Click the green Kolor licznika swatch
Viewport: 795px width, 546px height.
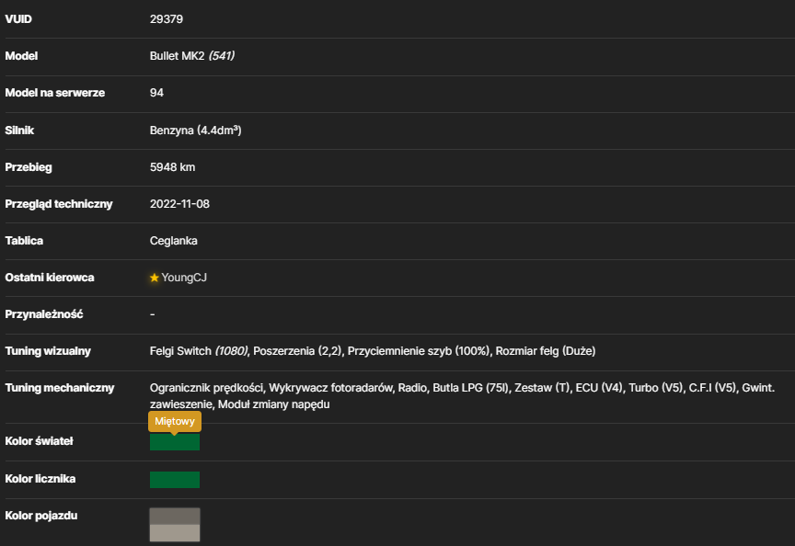click(x=175, y=480)
